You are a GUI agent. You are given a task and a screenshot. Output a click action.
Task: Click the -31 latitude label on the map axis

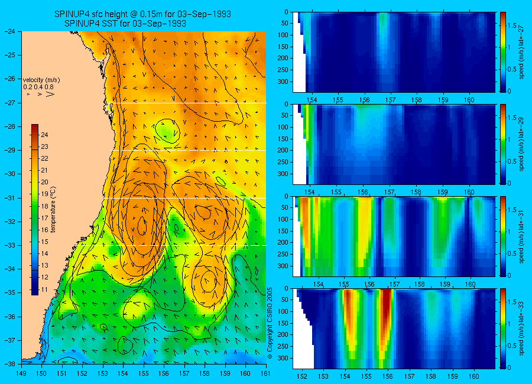pos(9,198)
